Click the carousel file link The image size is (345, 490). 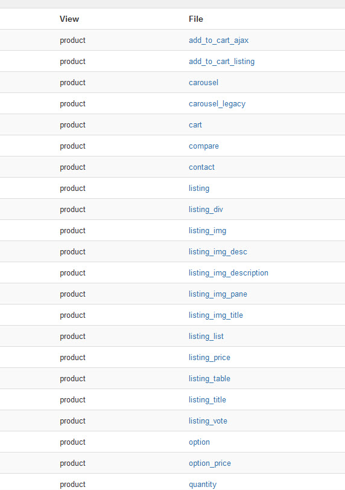click(203, 83)
